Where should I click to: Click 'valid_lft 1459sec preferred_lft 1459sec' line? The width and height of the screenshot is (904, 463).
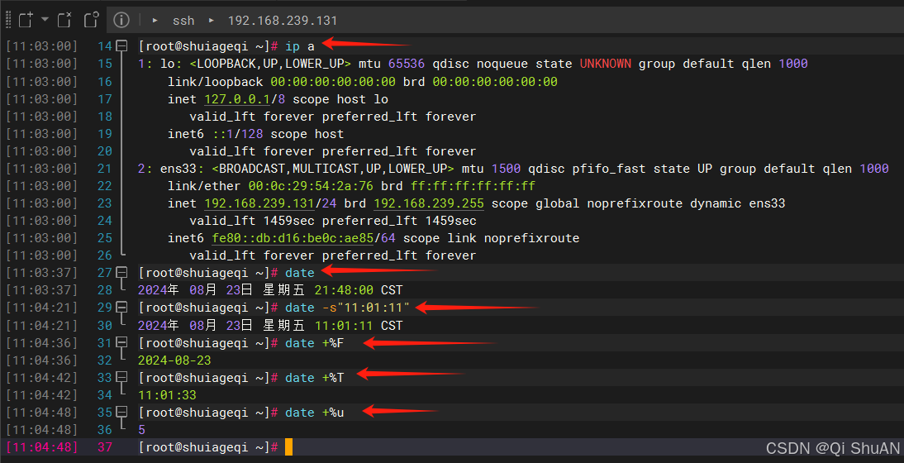click(333, 221)
